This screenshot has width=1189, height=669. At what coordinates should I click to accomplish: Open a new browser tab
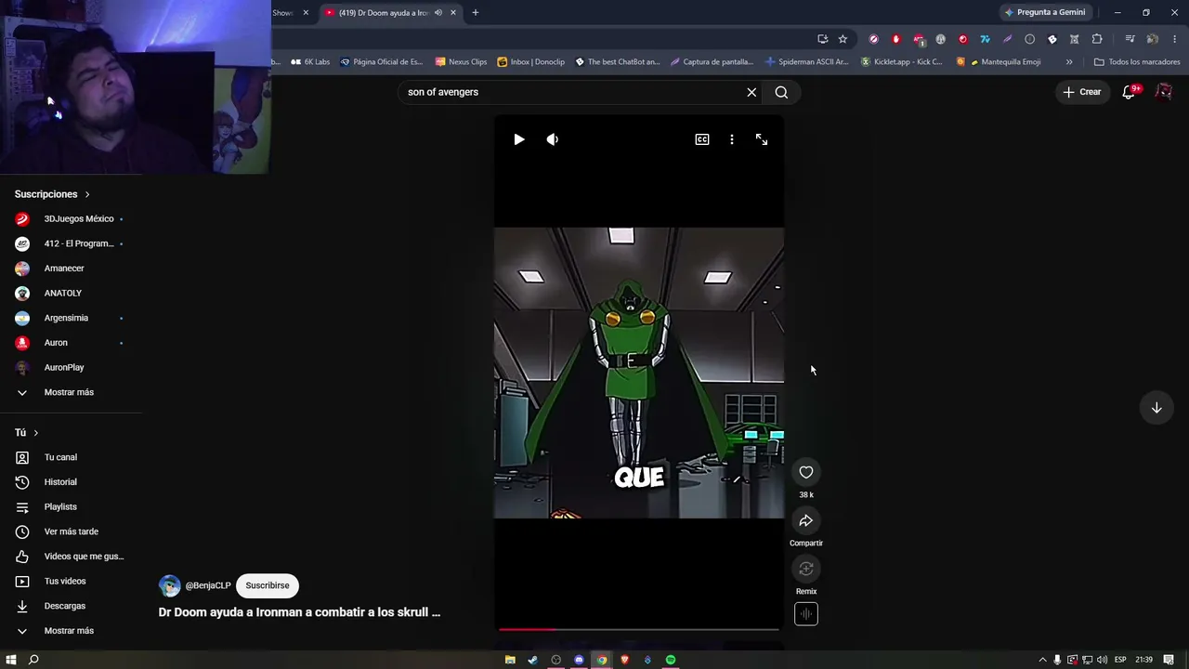[476, 13]
